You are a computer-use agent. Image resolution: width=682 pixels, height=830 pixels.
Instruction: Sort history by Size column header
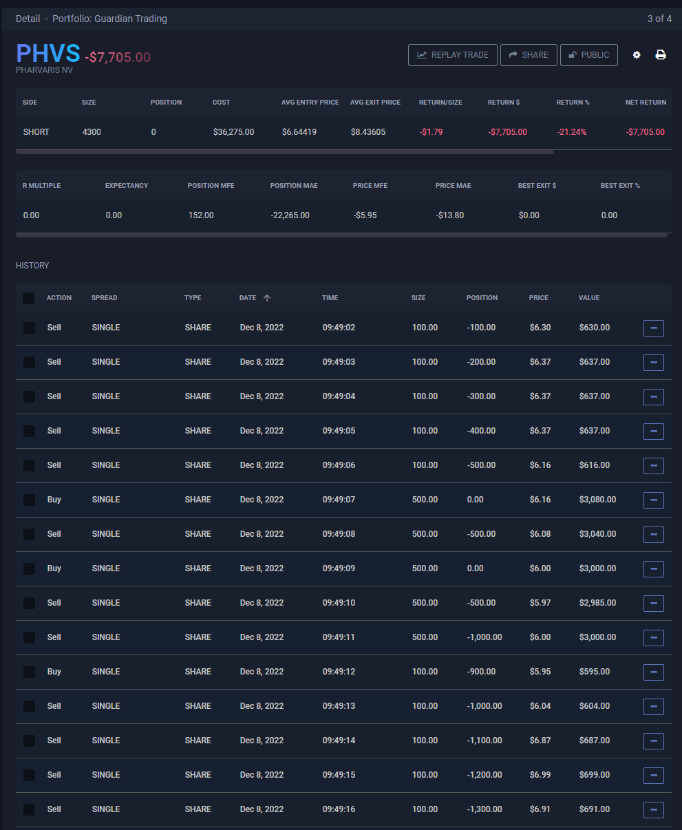(418, 298)
